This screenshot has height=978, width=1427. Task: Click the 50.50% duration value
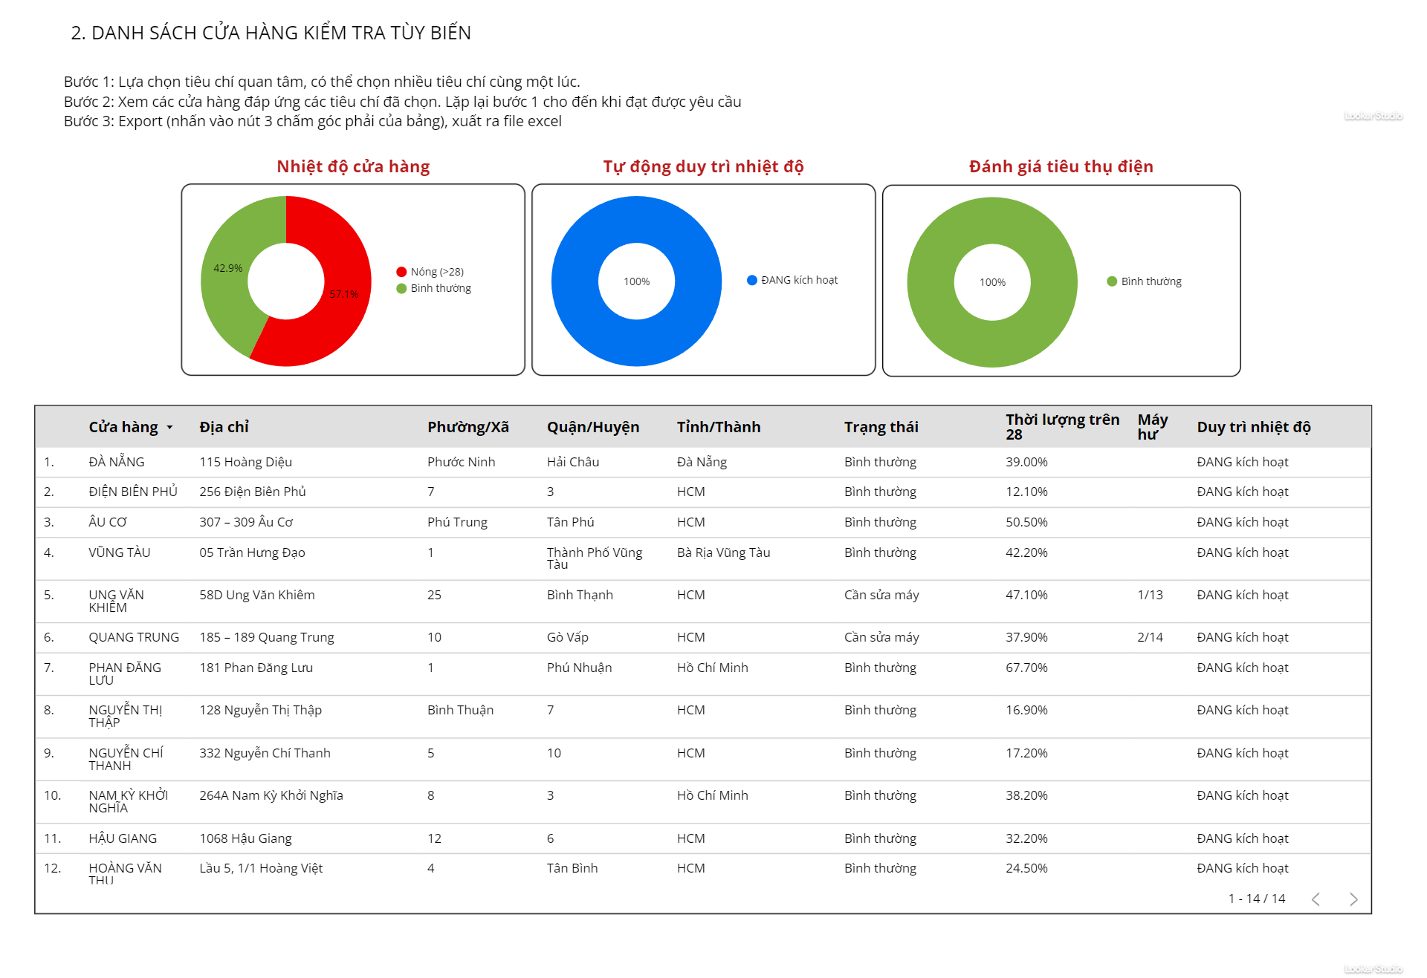click(1026, 522)
